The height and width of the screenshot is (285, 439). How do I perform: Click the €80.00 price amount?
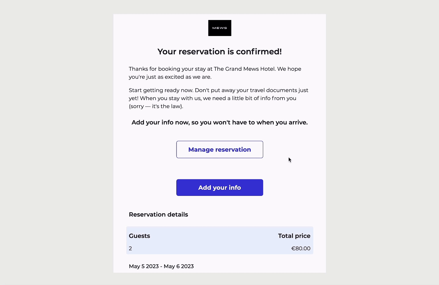[x=301, y=248]
